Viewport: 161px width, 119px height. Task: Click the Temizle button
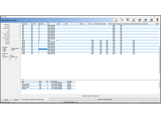tap(16, 100)
